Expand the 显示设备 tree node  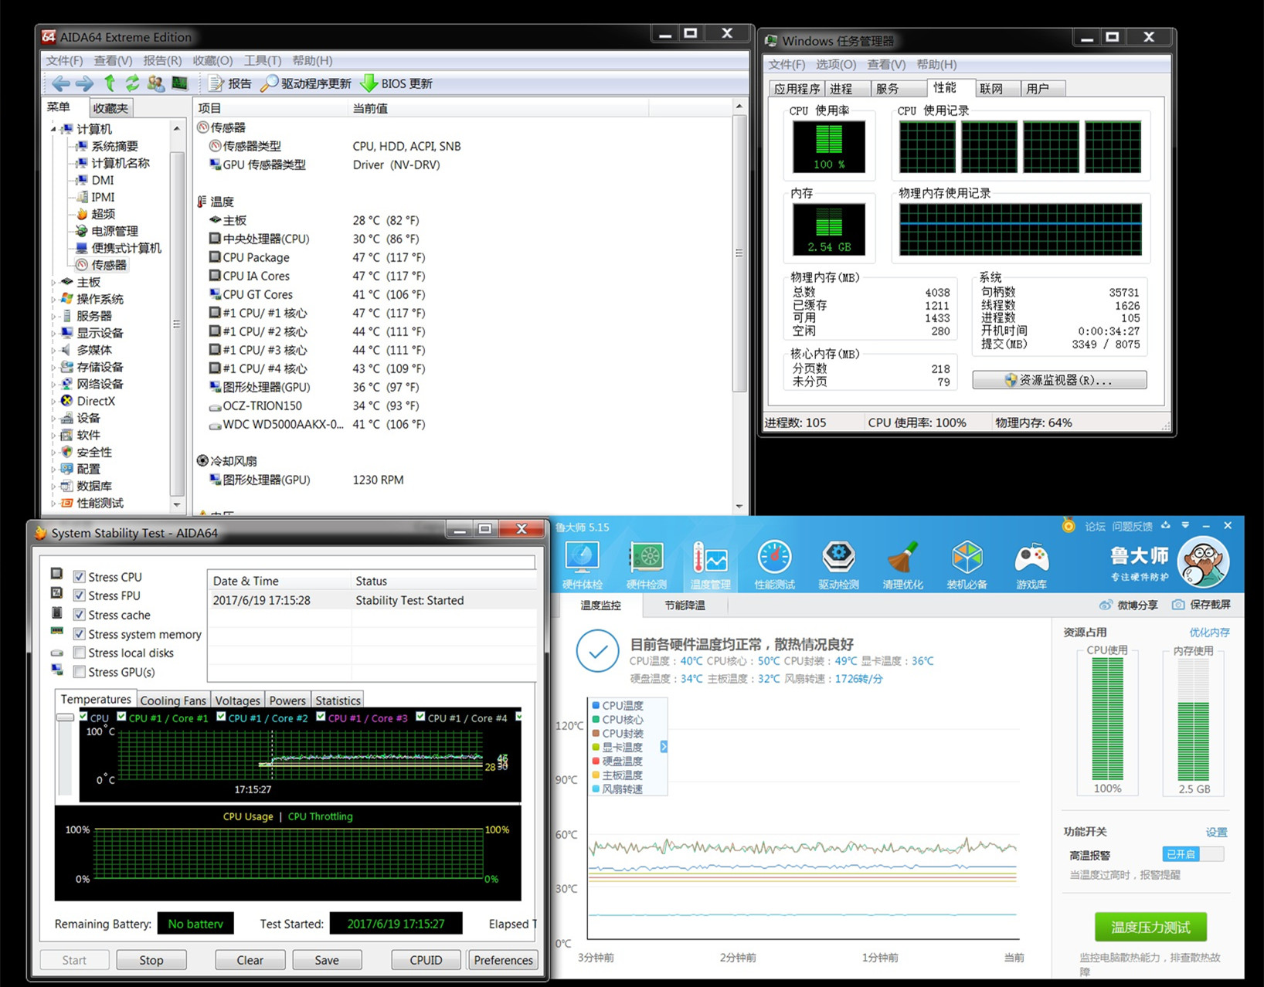pyautogui.click(x=53, y=334)
